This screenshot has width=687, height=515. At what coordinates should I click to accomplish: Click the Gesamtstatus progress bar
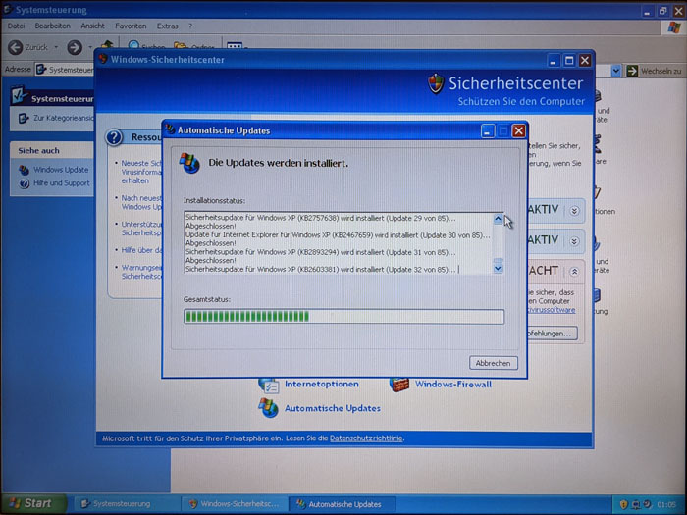click(x=343, y=317)
